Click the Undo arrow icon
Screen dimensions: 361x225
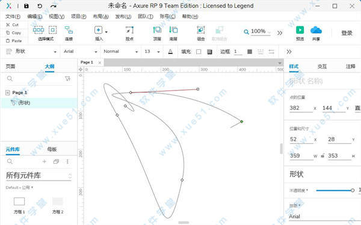tap(40, 6)
